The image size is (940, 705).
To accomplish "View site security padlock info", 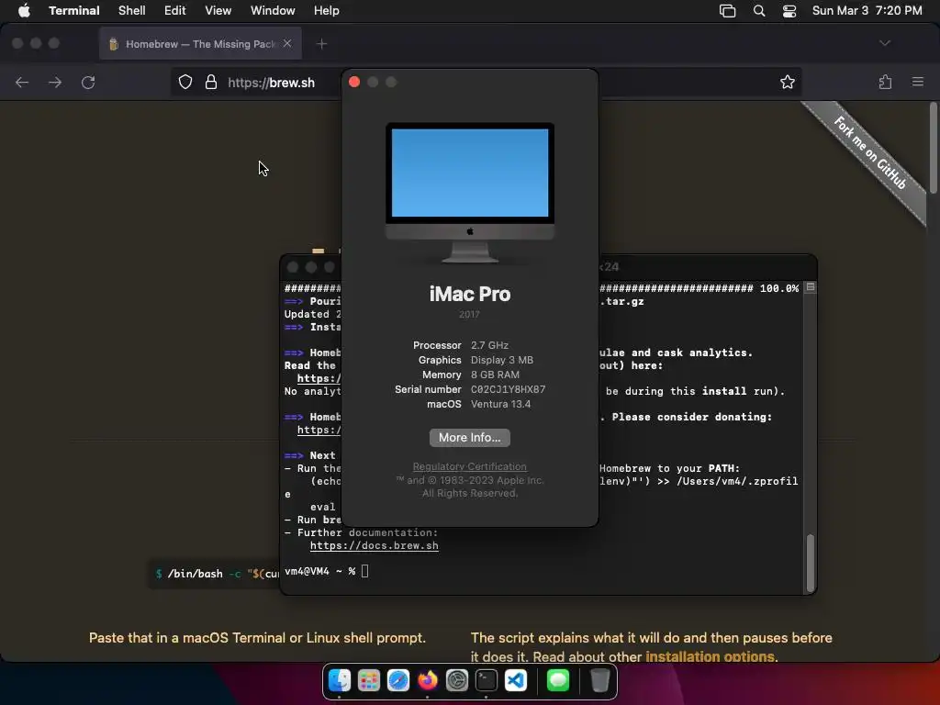I will [211, 82].
